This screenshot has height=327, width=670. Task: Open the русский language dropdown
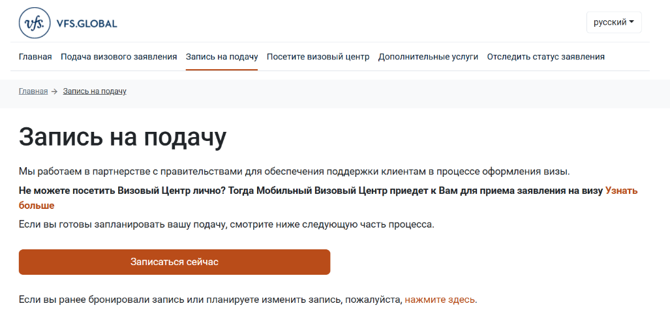coord(614,22)
